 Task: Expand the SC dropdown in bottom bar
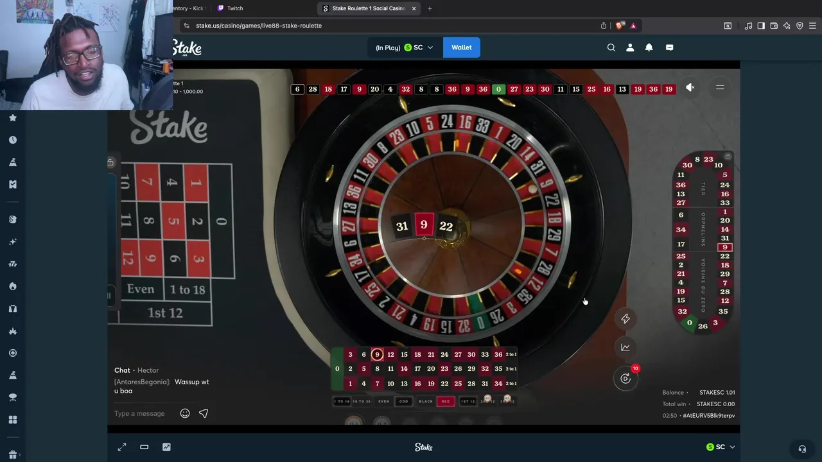point(721,447)
